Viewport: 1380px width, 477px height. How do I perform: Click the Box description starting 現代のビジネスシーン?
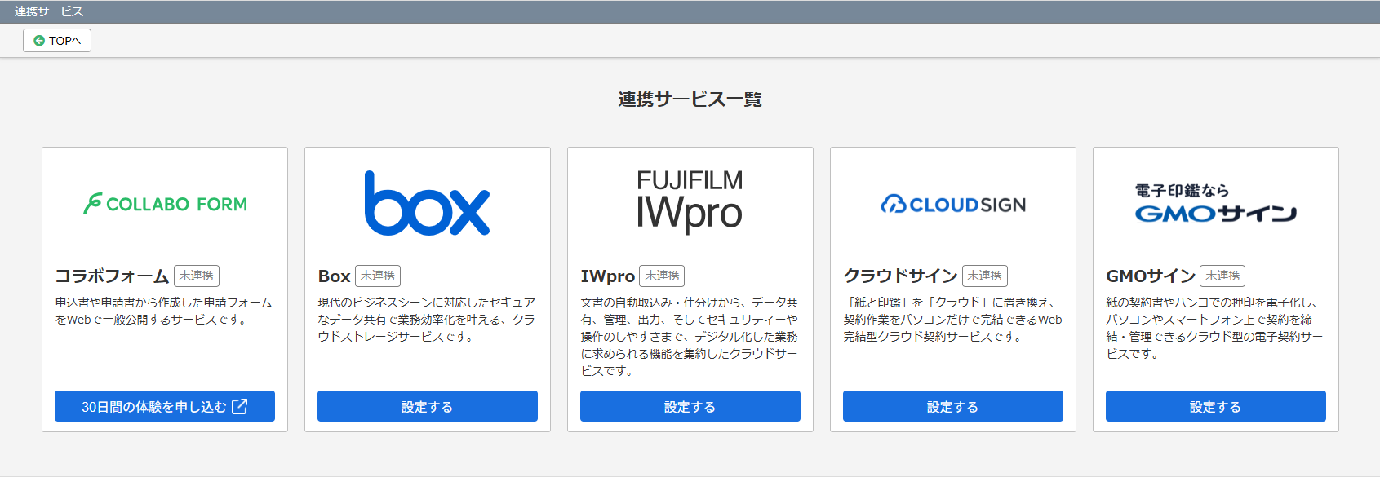coord(427,320)
